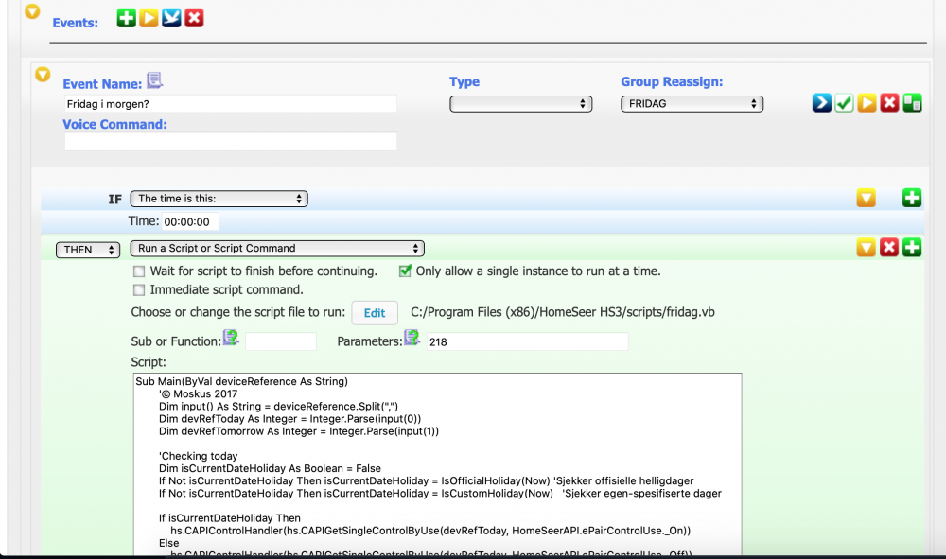Viewport: 946px width, 559px height.
Task: Click the green plus icon on the IF row
Action: click(x=911, y=198)
